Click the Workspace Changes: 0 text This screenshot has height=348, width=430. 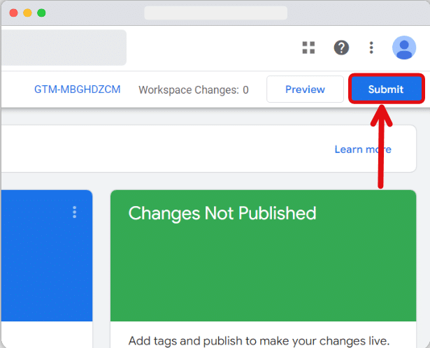pos(194,90)
